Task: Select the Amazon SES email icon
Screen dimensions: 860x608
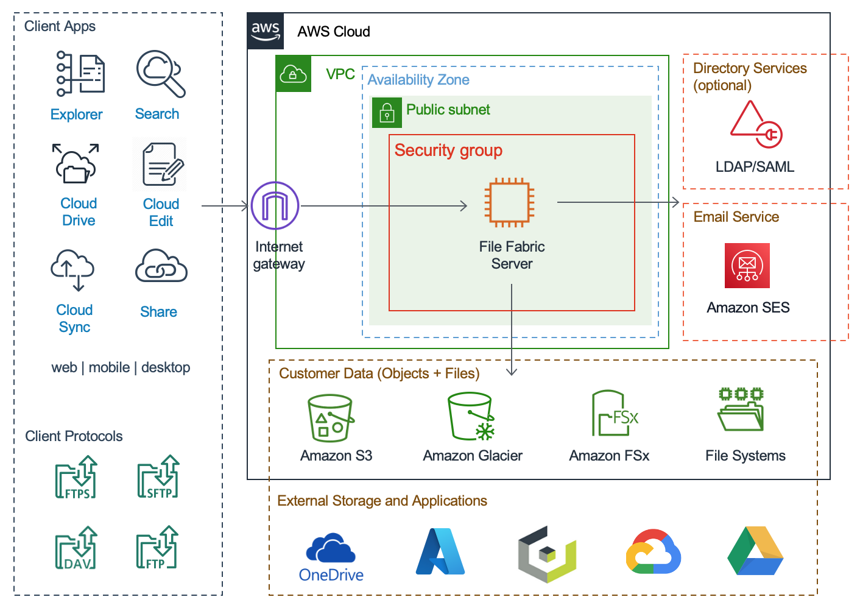Action: coord(747,266)
